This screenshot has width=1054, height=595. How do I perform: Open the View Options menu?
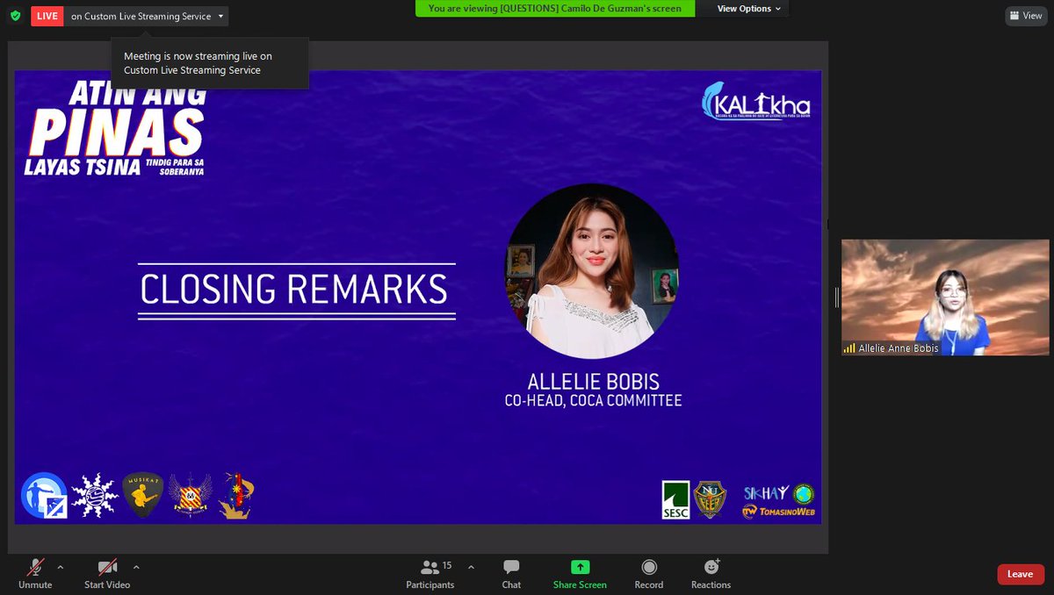click(x=749, y=9)
